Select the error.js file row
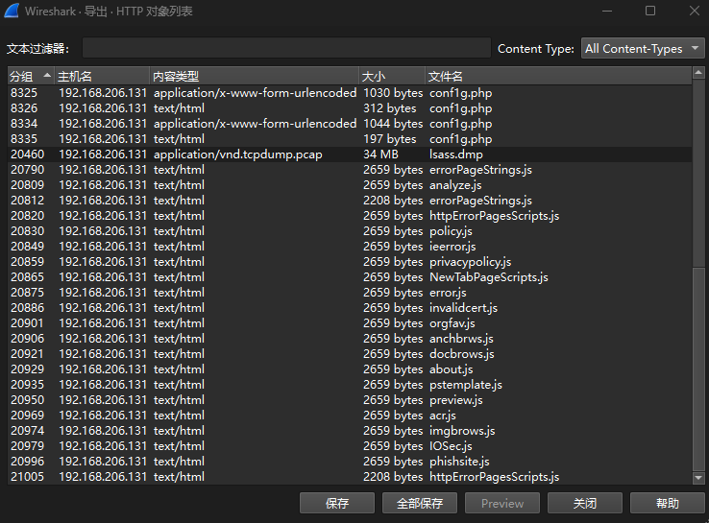 pyautogui.click(x=350, y=293)
